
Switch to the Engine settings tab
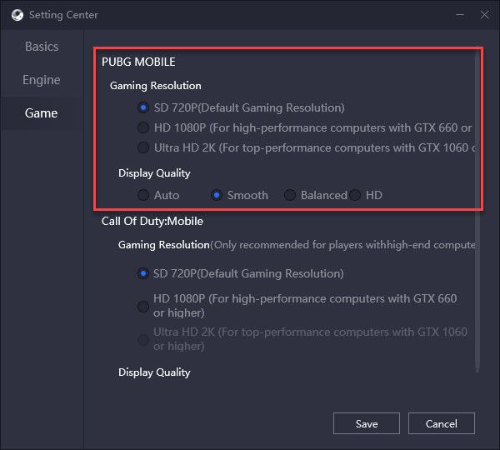[42, 80]
